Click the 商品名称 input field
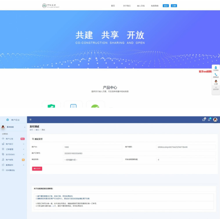 click(x=92, y=160)
